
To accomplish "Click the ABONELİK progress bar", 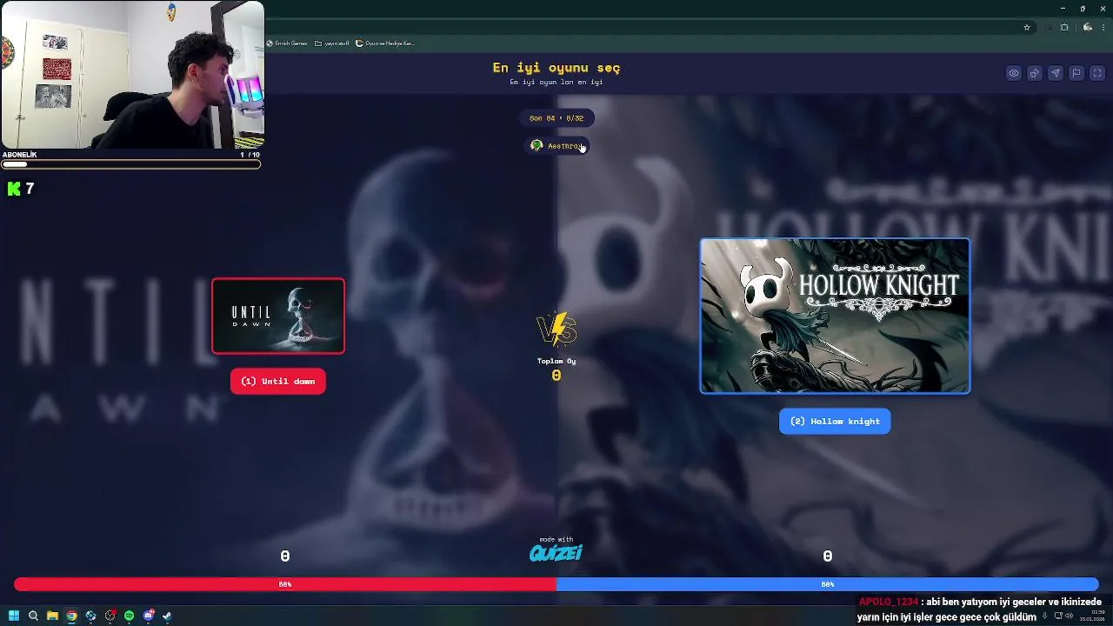I will tap(130, 163).
